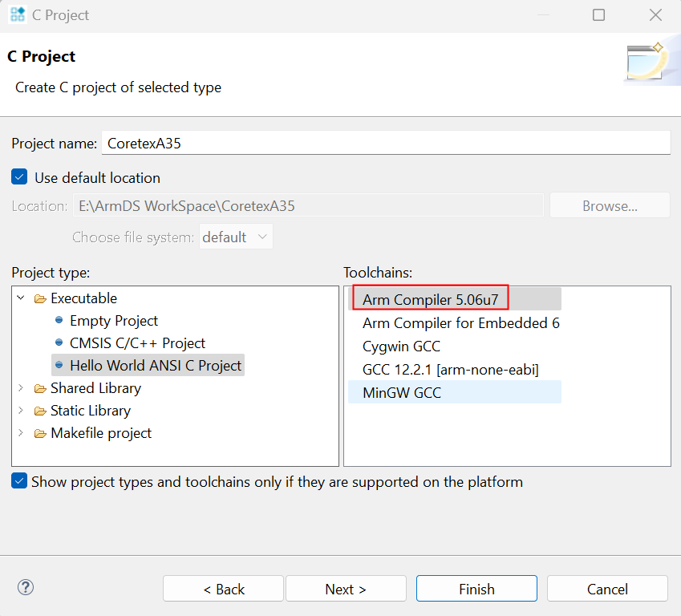681x616 pixels.
Task: Collapse the Executable tree node
Action: click(21, 298)
